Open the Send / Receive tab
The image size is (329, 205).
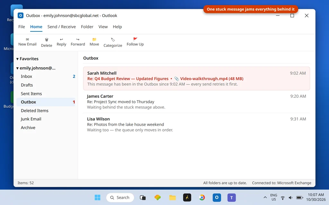pos(61,27)
